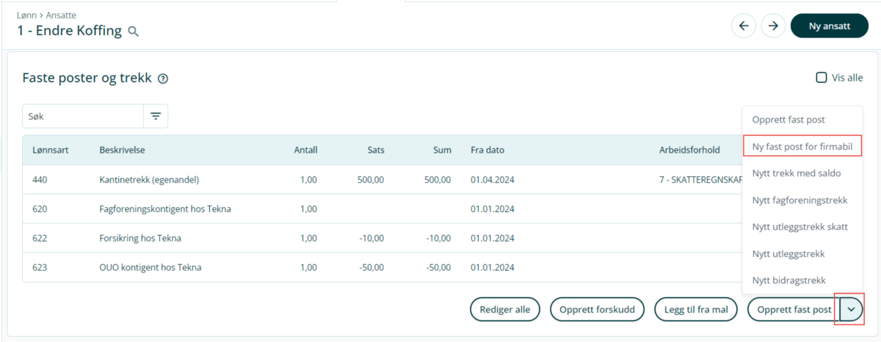This screenshot has height=342, width=881.
Task: Sort by the Lønnsart column header
Action: (x=50, y=150)
